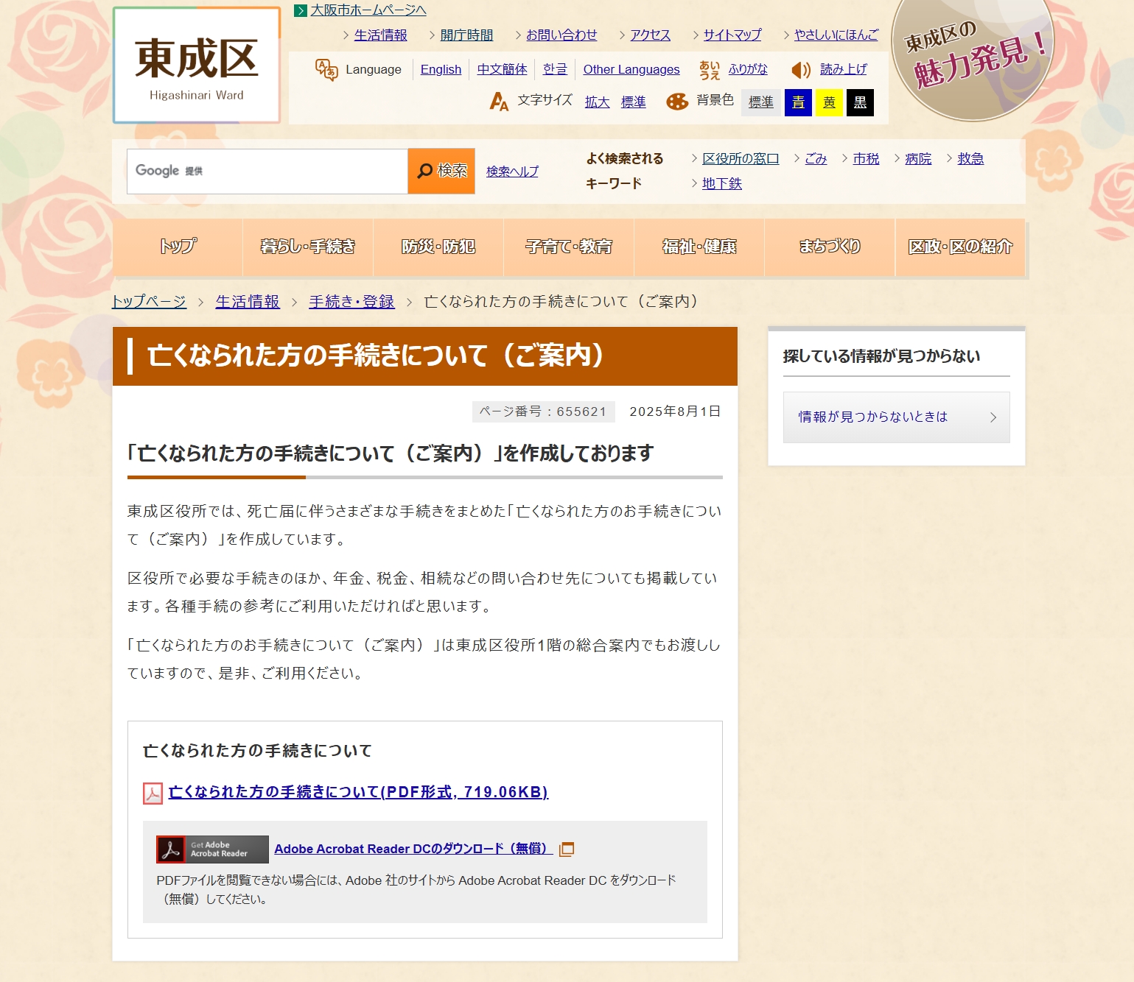
Task: Enlarge text size with 拡大
Action: [597, 102]
